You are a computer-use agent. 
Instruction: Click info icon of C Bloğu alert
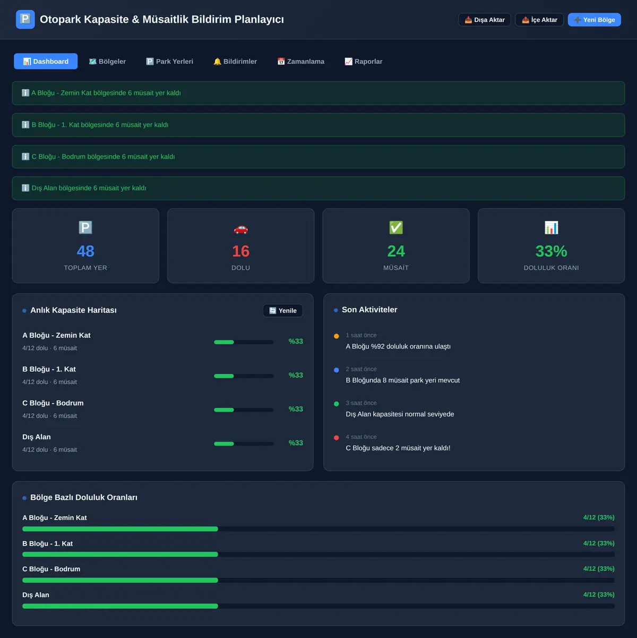coord(25,157)
